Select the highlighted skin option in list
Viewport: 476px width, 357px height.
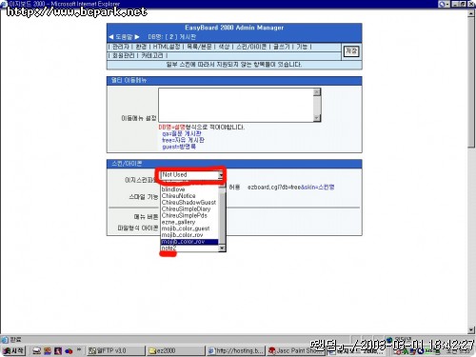pyautogui.click(x=189, y=242)
